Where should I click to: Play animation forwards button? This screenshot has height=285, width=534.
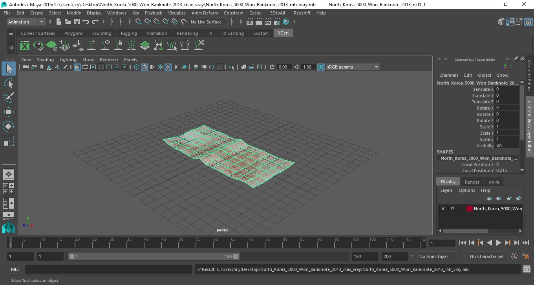pyautogui.click(x=499, y=243)
